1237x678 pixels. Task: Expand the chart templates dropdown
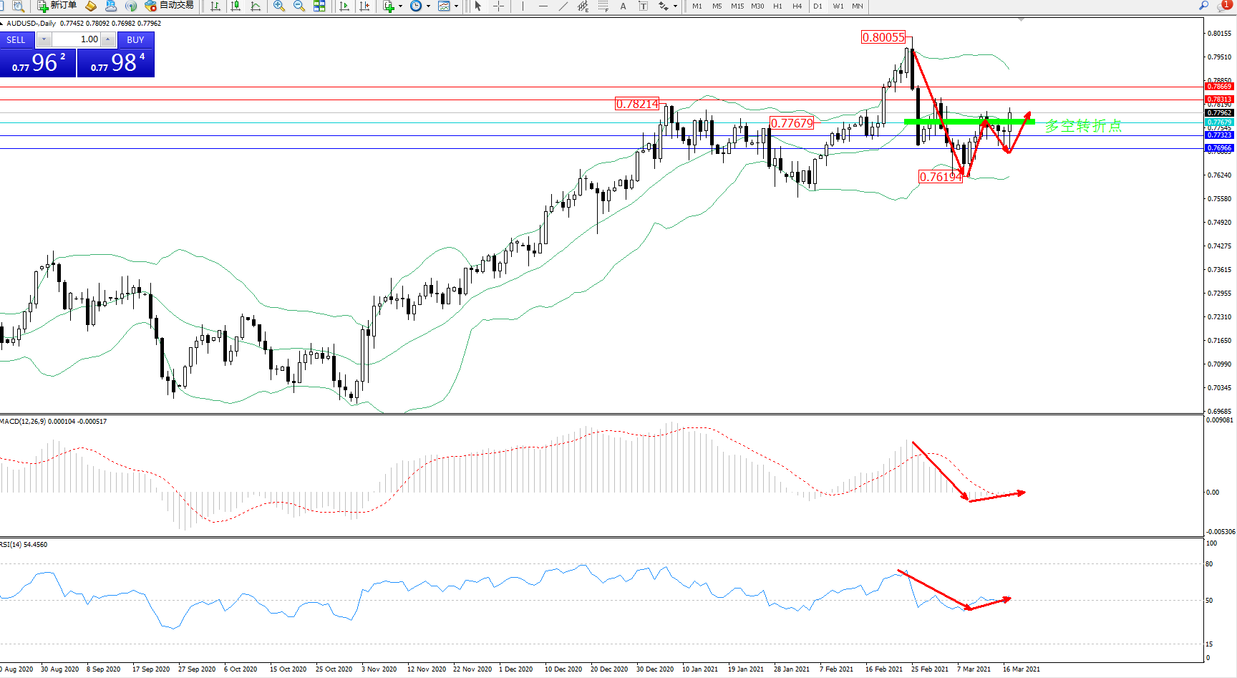click(456, 6)
